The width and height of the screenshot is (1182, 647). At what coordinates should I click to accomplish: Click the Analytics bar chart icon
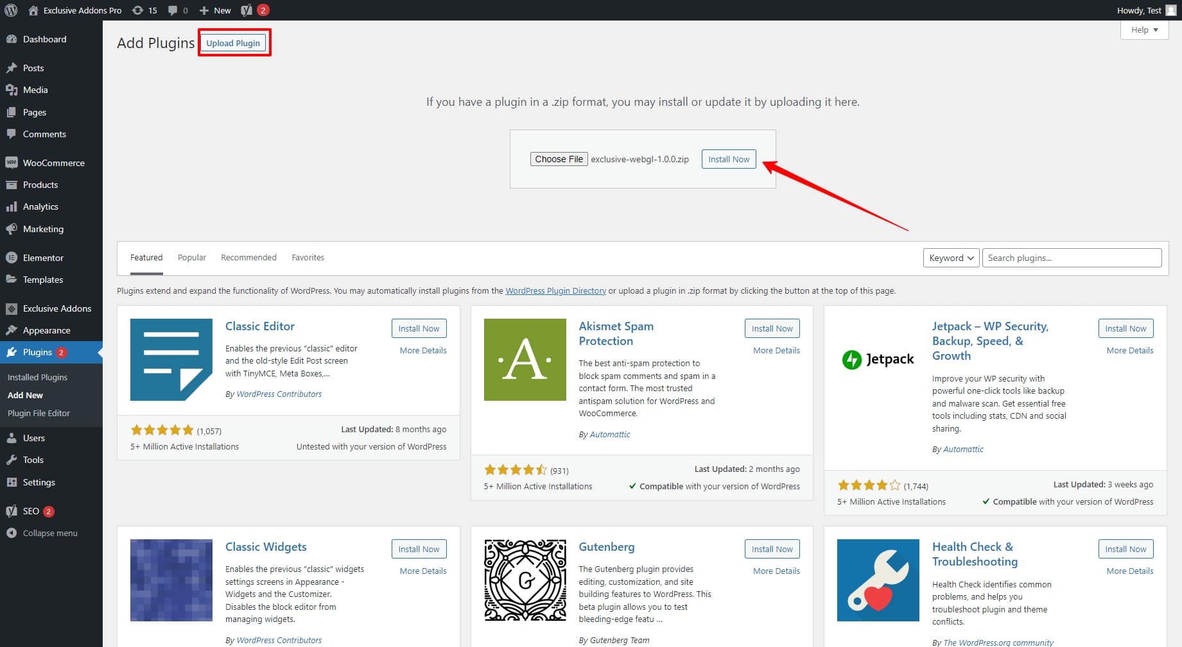click(x=12, y=206)
